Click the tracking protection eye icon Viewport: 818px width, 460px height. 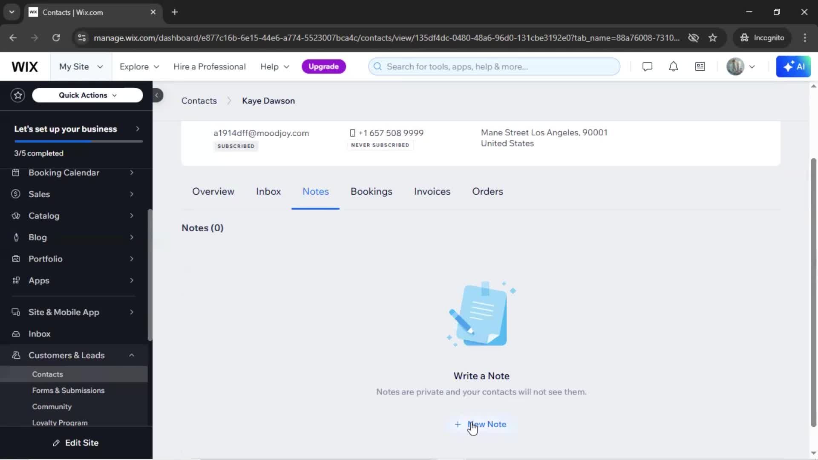(693, 38)
